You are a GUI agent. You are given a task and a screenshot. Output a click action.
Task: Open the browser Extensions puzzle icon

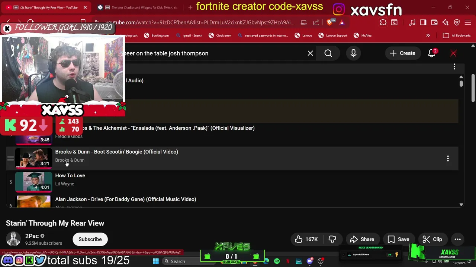tap(383, 22)
